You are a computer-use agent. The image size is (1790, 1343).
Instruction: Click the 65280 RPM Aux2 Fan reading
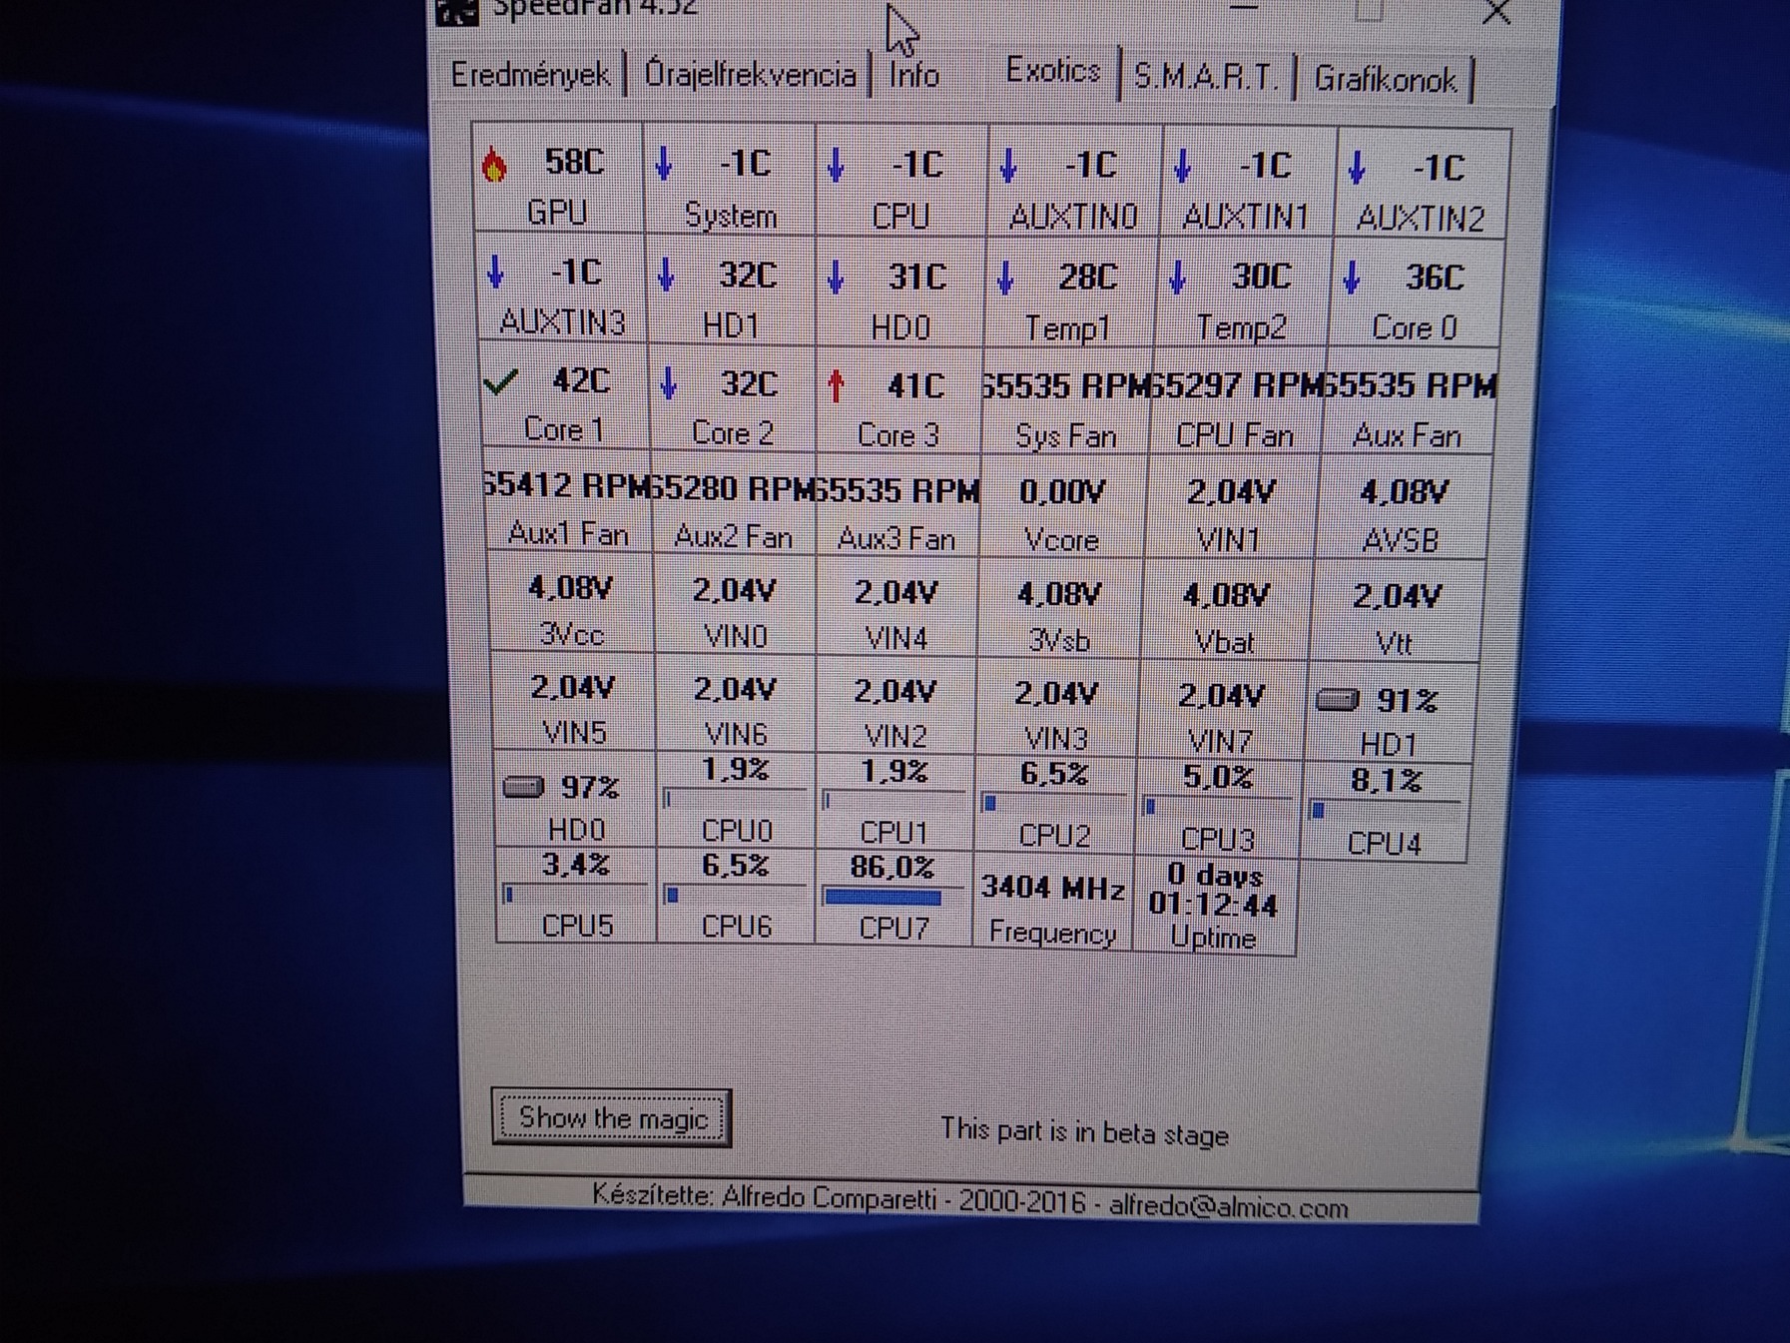(732, 489)
